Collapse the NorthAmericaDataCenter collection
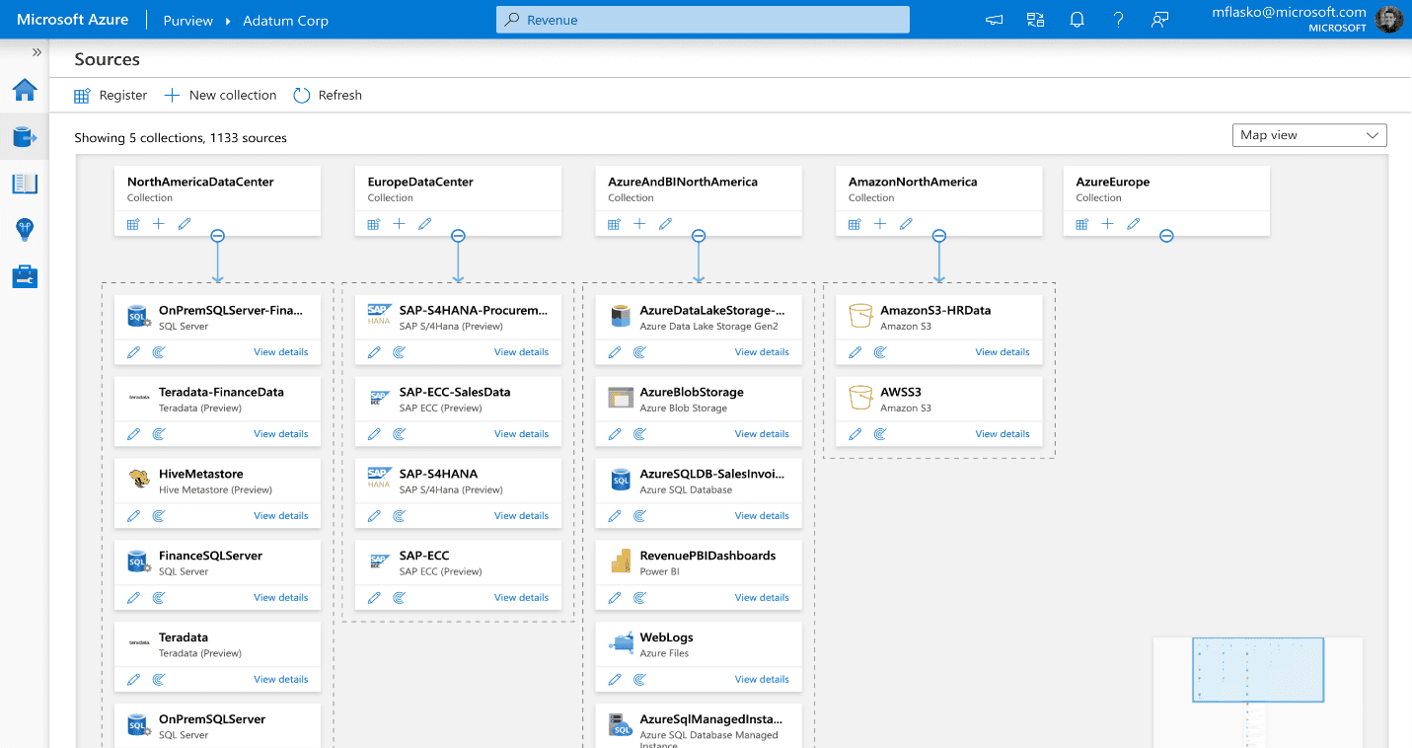This screenshot has width=1412, height=748. point(218,236)
